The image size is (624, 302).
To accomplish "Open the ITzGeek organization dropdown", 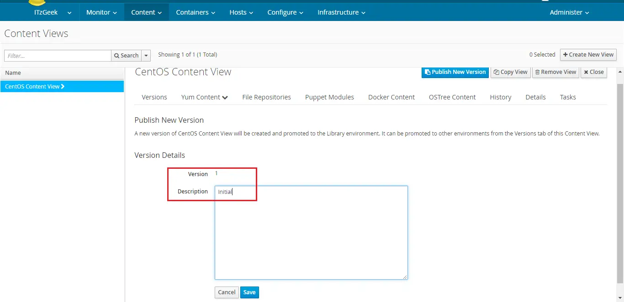I will pos(53,12).
